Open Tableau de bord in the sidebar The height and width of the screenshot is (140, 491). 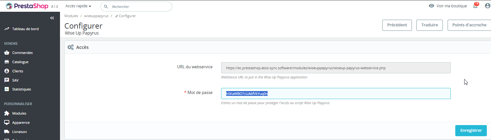click(x=25, y=29)
